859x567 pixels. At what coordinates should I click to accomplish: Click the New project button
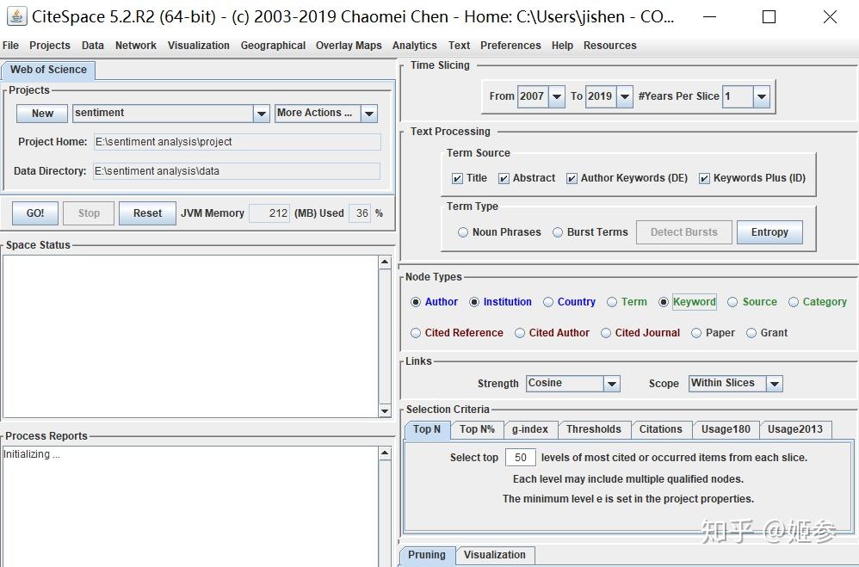tap(42, 114)
